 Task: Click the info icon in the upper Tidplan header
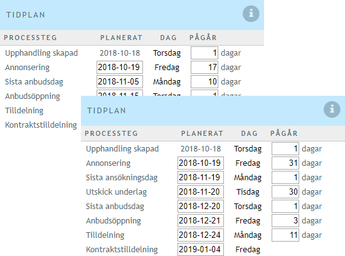tap(251, 14)
